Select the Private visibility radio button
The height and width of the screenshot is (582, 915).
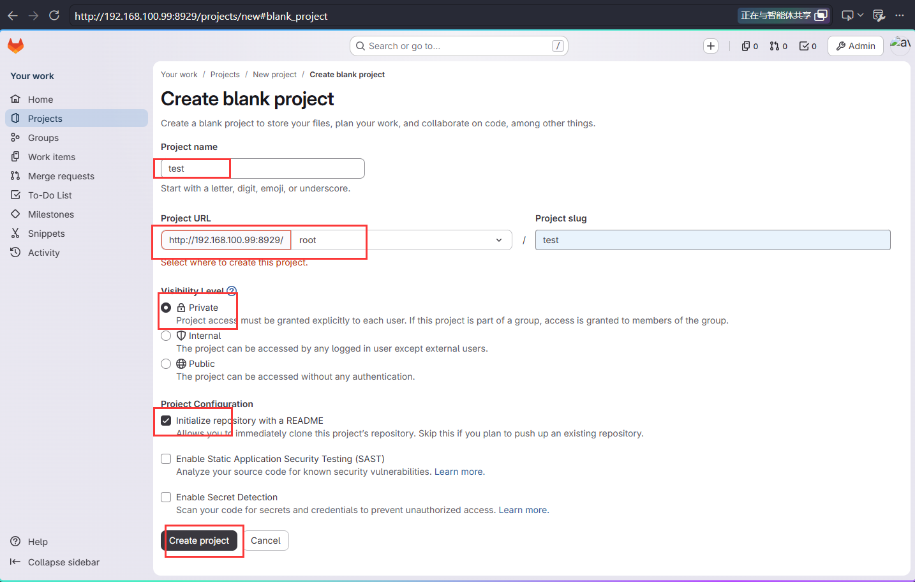166,308
